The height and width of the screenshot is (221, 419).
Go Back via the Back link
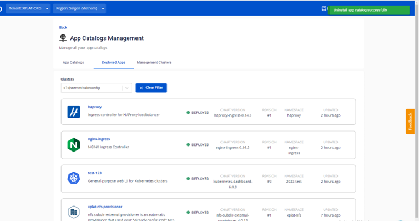click(x=63, y=27)
